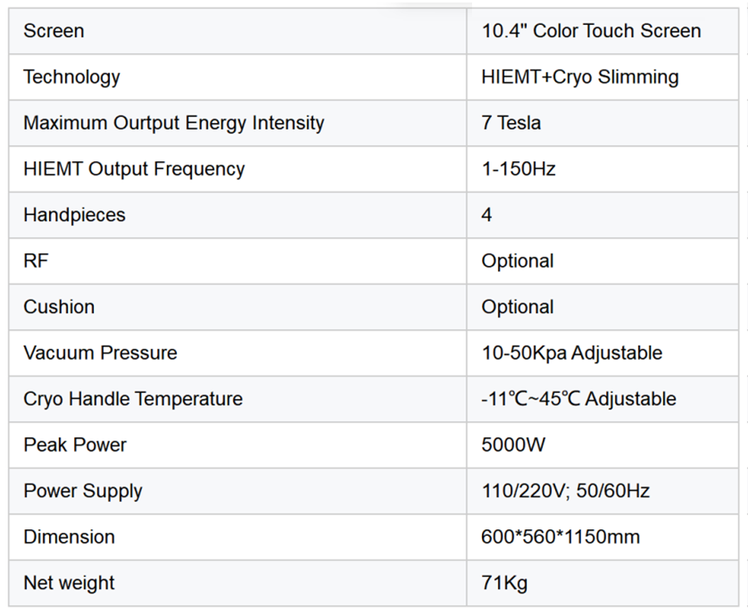This screenshot has height=615, width=748.
Task: Select the "71Kg" net weight value
Action: pos(504,583)
